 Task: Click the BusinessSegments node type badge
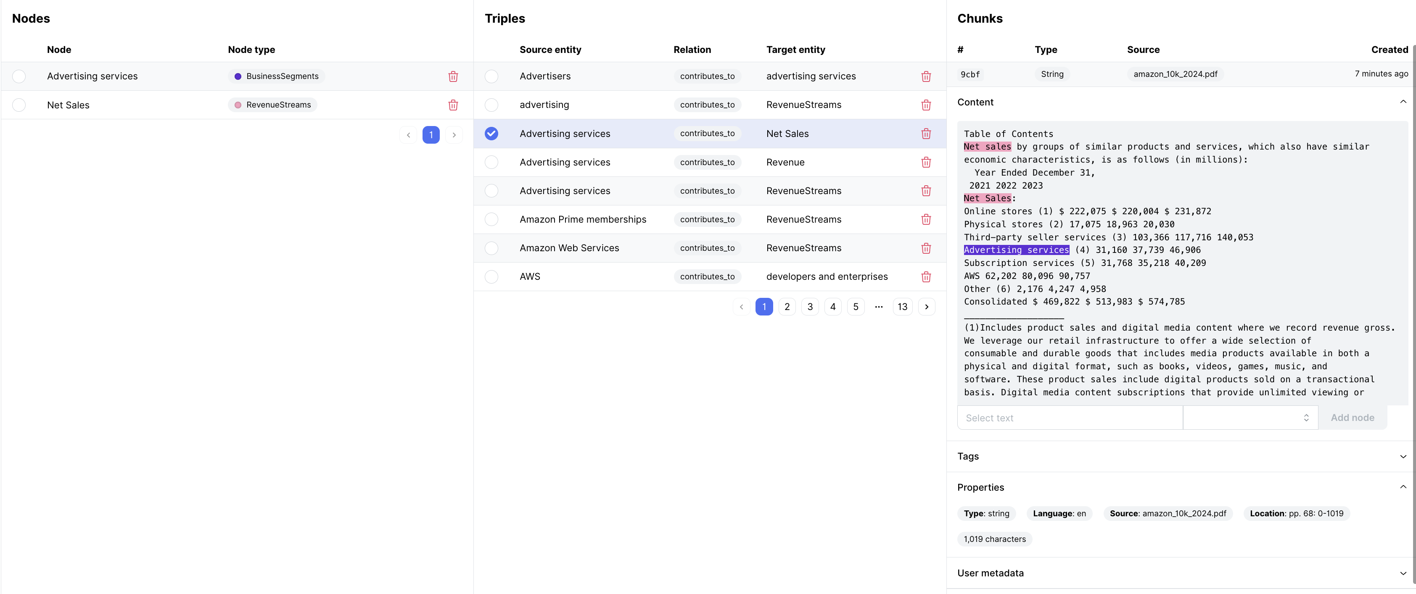(277, 76)
